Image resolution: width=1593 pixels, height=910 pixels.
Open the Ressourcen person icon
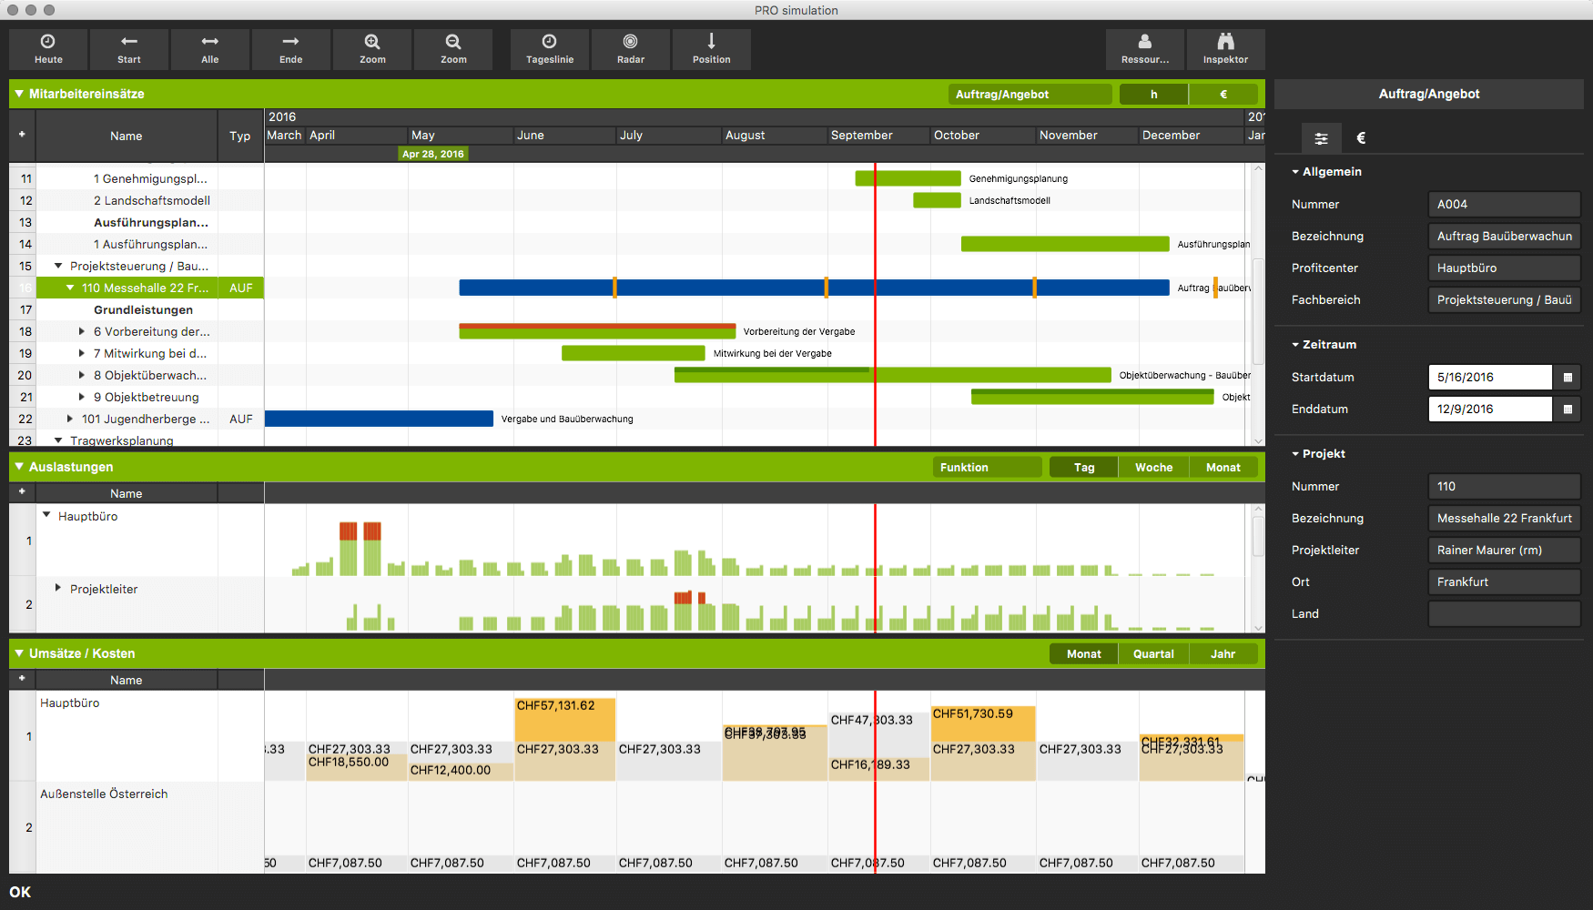(1145, 42)
